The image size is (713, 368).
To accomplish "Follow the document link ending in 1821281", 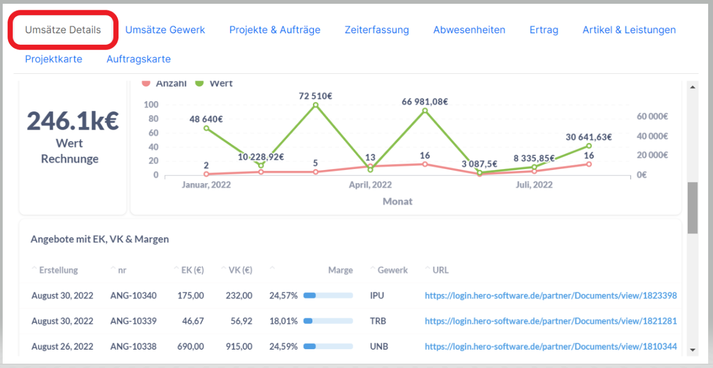I will pos(551,321).
